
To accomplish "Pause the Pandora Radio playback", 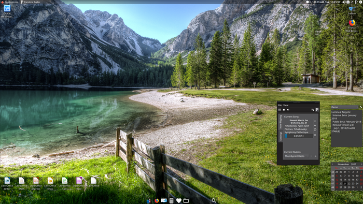I will (x=280, y=110).
